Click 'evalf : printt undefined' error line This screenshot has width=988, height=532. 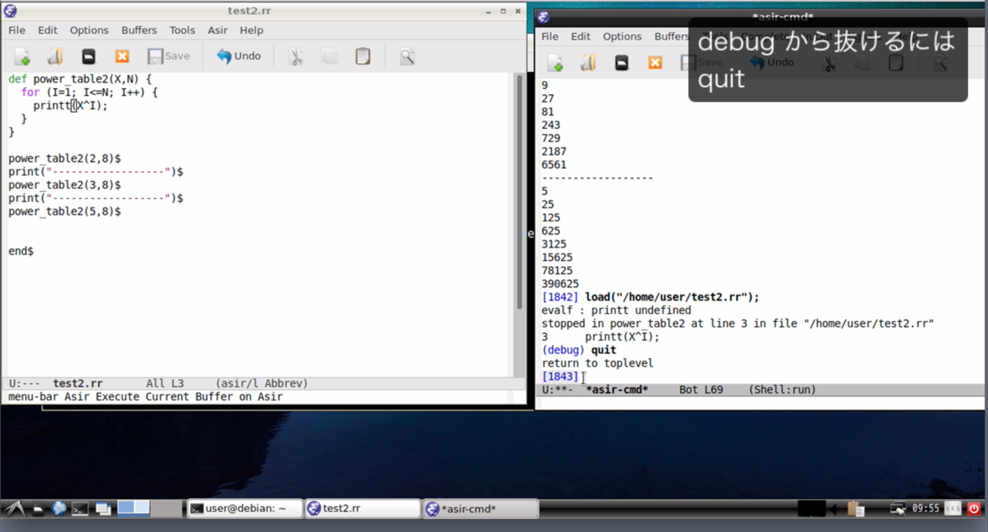[616, 311]
